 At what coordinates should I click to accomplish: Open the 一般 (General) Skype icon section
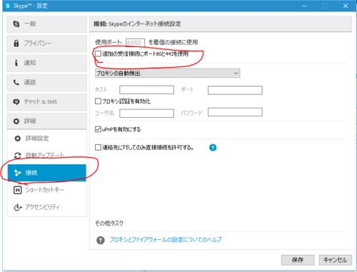click(x=16, y=24)
